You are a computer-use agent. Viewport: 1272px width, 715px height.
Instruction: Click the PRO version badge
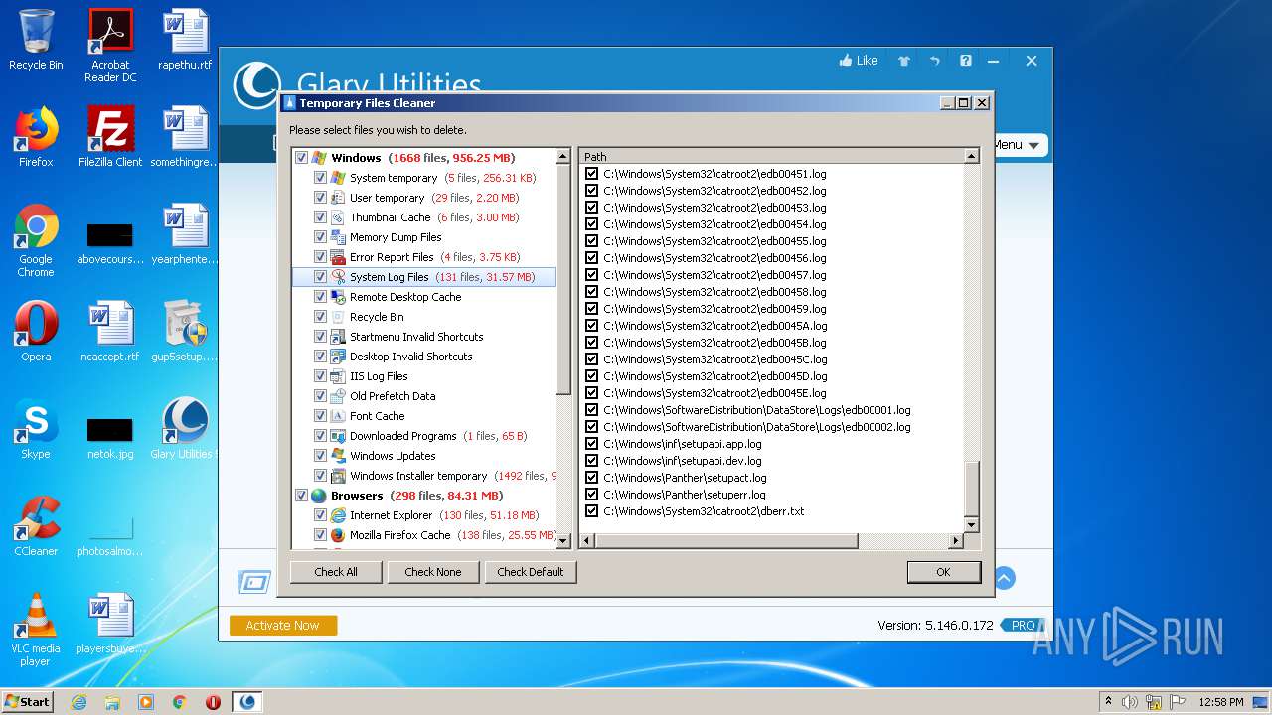coord(1022,626)
